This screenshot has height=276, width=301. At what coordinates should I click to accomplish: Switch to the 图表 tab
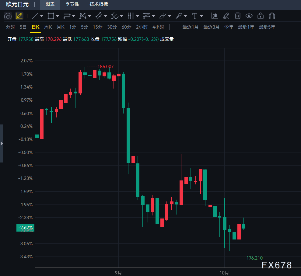pos(50,4)
